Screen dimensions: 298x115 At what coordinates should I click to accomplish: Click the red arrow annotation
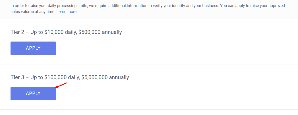click(x=61, y=85)
